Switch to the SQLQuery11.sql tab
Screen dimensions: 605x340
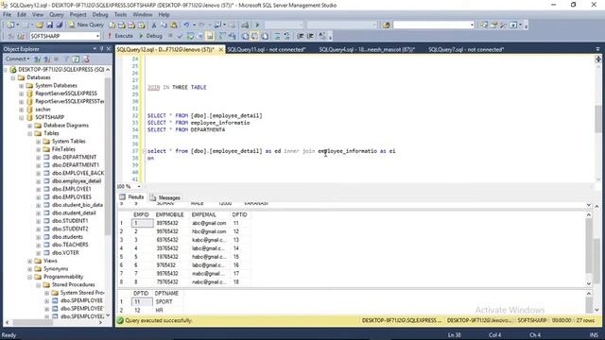pyautogui.click(x=267, y=49)
